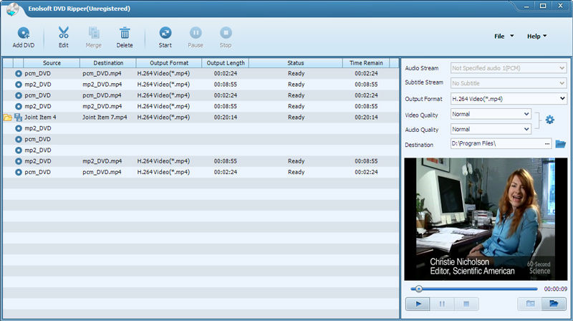573x321 pixels.
Task: Open snapshot folder below preview
Action: [554, 304]
